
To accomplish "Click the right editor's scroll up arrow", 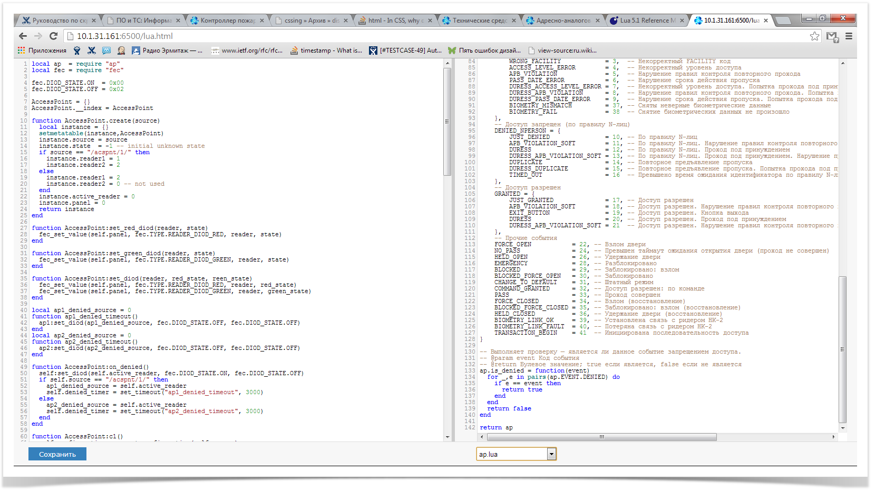I will click(x=842, y=63).
